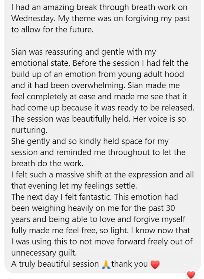
Task: Click the word 'expression' in the message
Action: pos(148,175)
